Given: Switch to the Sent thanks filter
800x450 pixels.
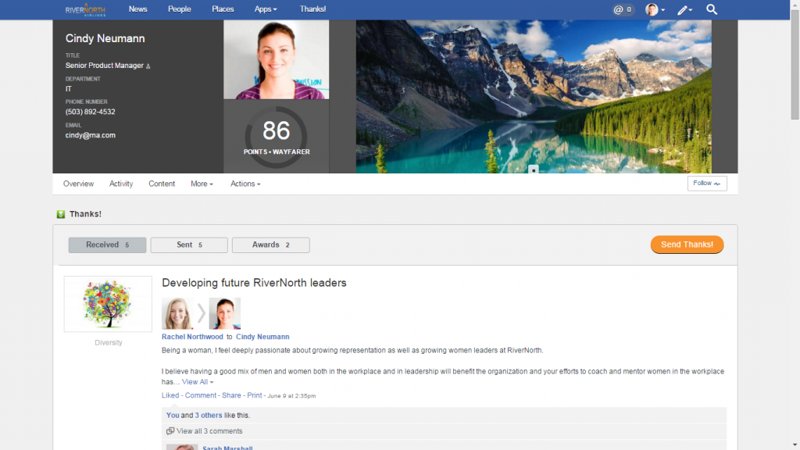Looking at the screenshot, I should tap(189, 245).
